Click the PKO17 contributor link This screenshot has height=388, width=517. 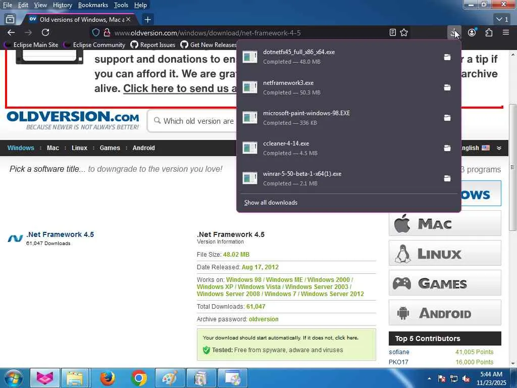coord(398,362)
